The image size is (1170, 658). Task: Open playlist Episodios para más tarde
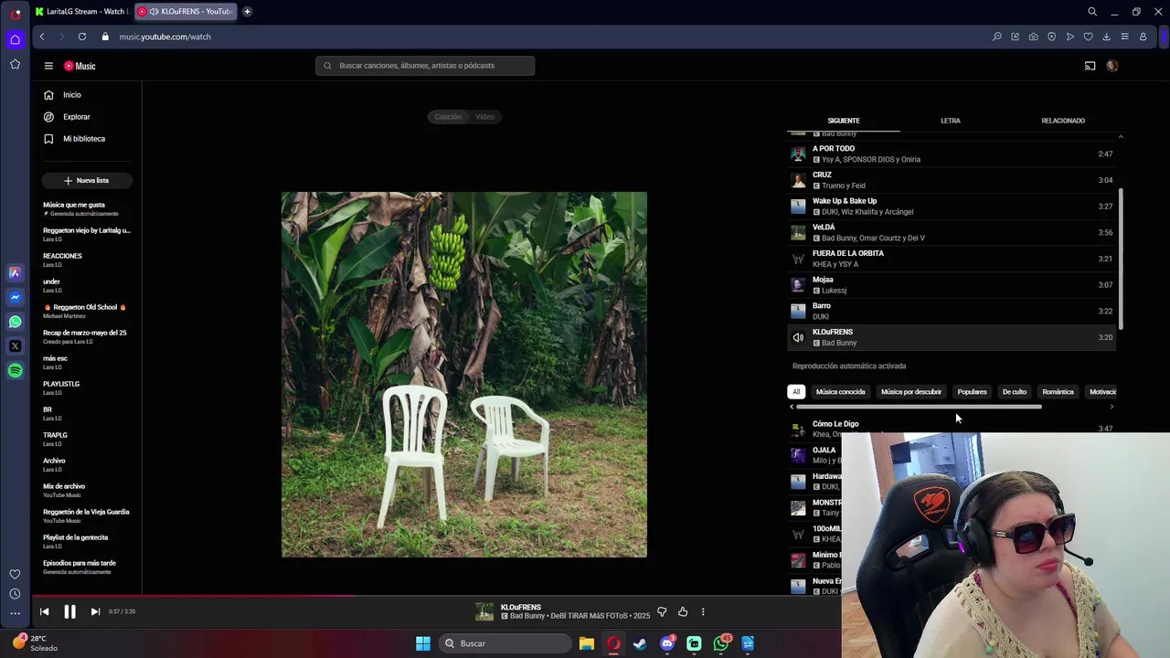pos(88,568)
